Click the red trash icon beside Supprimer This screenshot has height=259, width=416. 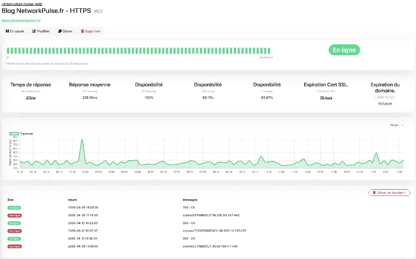82,31
